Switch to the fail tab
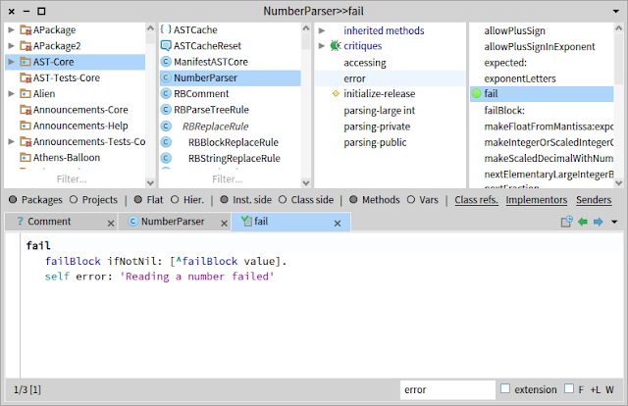Screen dimensions: 628x406 pyautogui.click(x=290, y=222)
